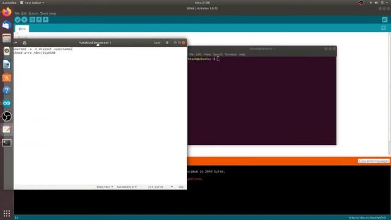Open the Terminal window Help menu
Viewport: 391px width, 220px height.
242,54
